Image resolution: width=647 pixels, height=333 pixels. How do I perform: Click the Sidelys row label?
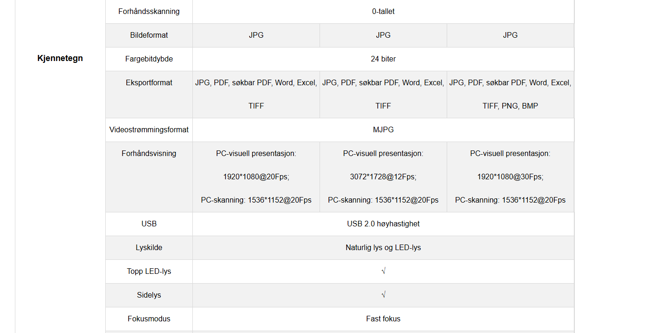click(x=149, y=295)
